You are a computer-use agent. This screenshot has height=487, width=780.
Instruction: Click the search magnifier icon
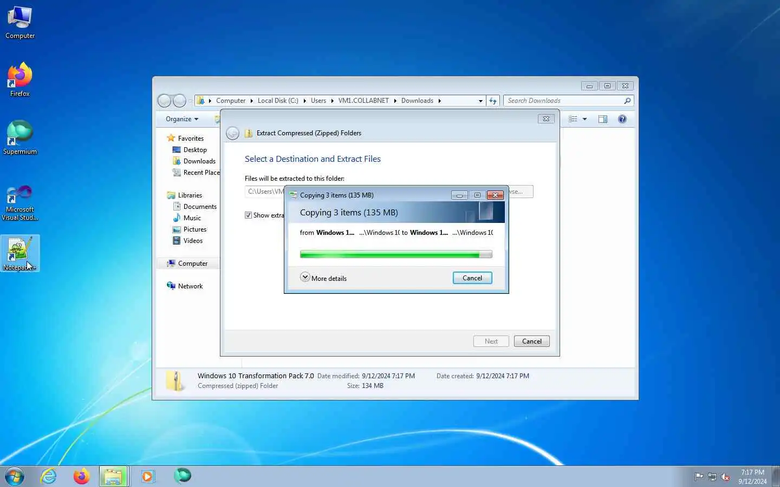tap(627, 101)
